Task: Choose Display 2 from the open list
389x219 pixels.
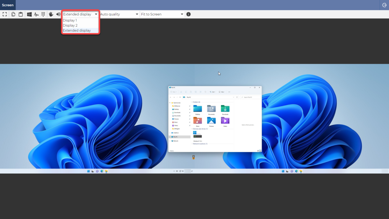Action: tap(80, 25)
